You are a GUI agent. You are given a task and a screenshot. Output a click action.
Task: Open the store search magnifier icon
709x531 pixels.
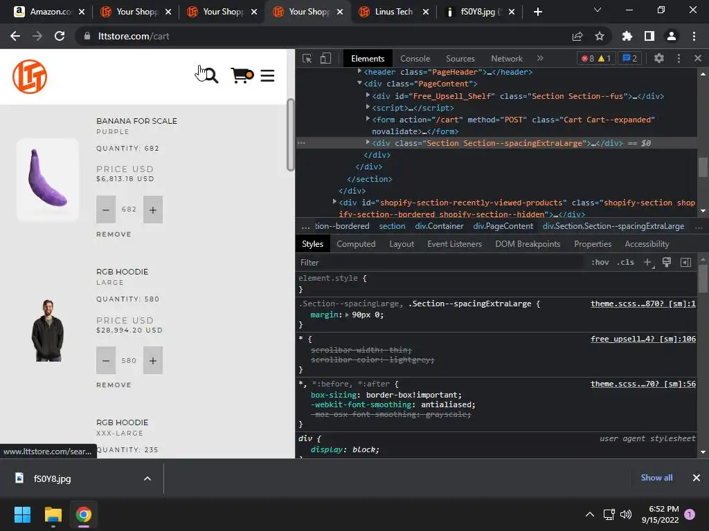tap(210, 75)
